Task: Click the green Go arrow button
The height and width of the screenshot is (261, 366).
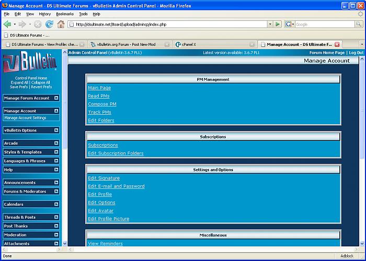Action: point(277,24)
